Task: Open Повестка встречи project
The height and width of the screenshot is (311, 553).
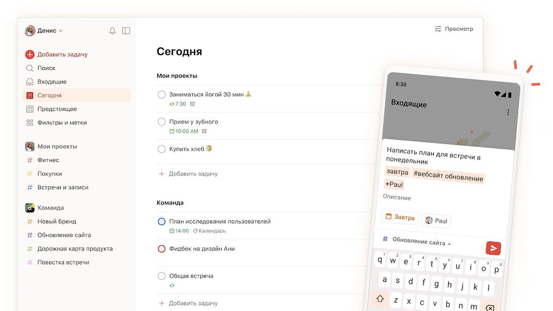Action: coord(63,263)
